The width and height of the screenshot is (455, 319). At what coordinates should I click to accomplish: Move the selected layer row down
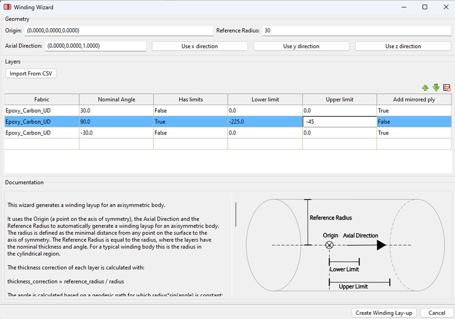pyautogui.click(x=436, y=88)
